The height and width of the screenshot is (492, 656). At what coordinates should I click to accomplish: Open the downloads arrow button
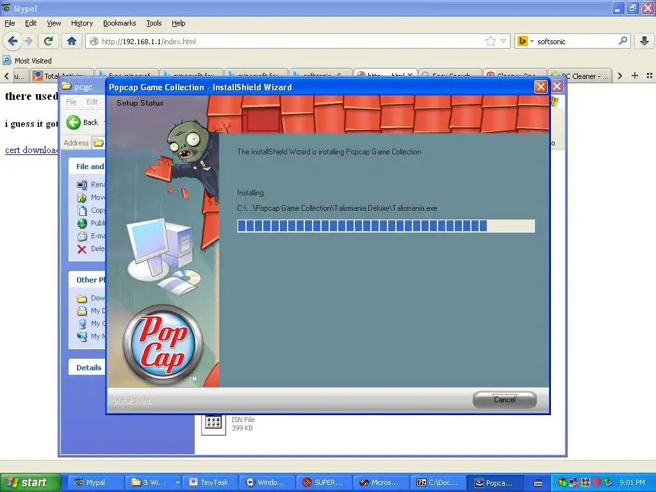tap(644, 41)
